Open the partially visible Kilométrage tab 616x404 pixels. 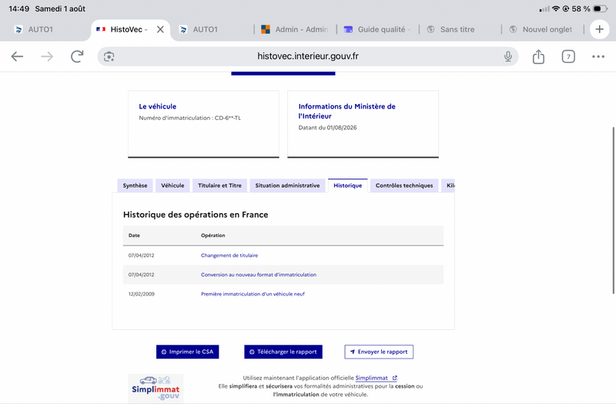[448, 185]
